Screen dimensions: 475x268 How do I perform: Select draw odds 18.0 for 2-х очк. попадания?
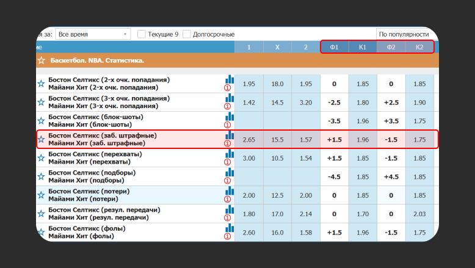coord(277,84)
